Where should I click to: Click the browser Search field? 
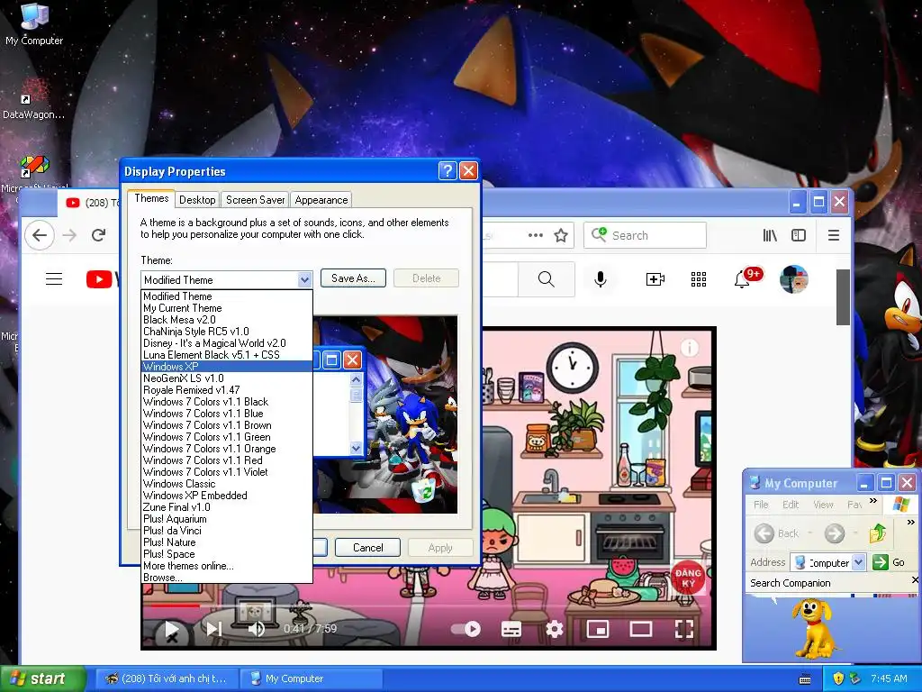(x=645, y=235)
